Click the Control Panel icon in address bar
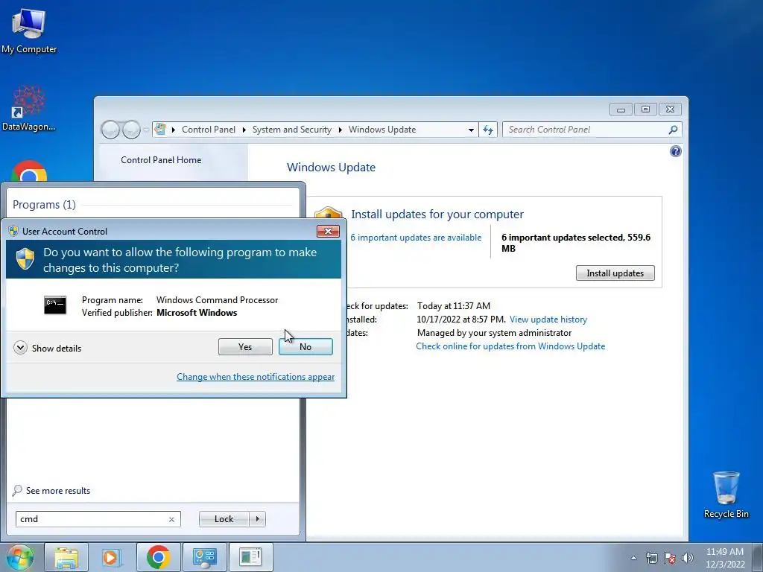763x572 pixels. [161, 130]
